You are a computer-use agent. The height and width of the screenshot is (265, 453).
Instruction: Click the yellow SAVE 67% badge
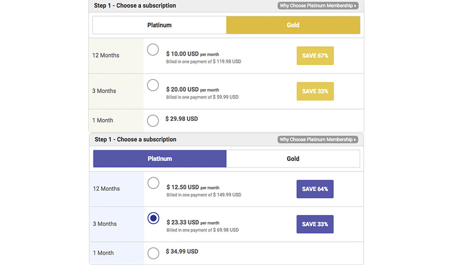[x=315, y=56]
